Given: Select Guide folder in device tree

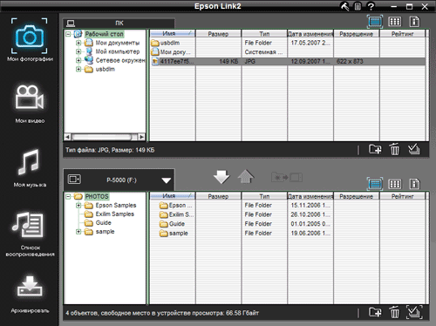Looking at the screenshot, I should pyautogui.click(x=103, y=223).
